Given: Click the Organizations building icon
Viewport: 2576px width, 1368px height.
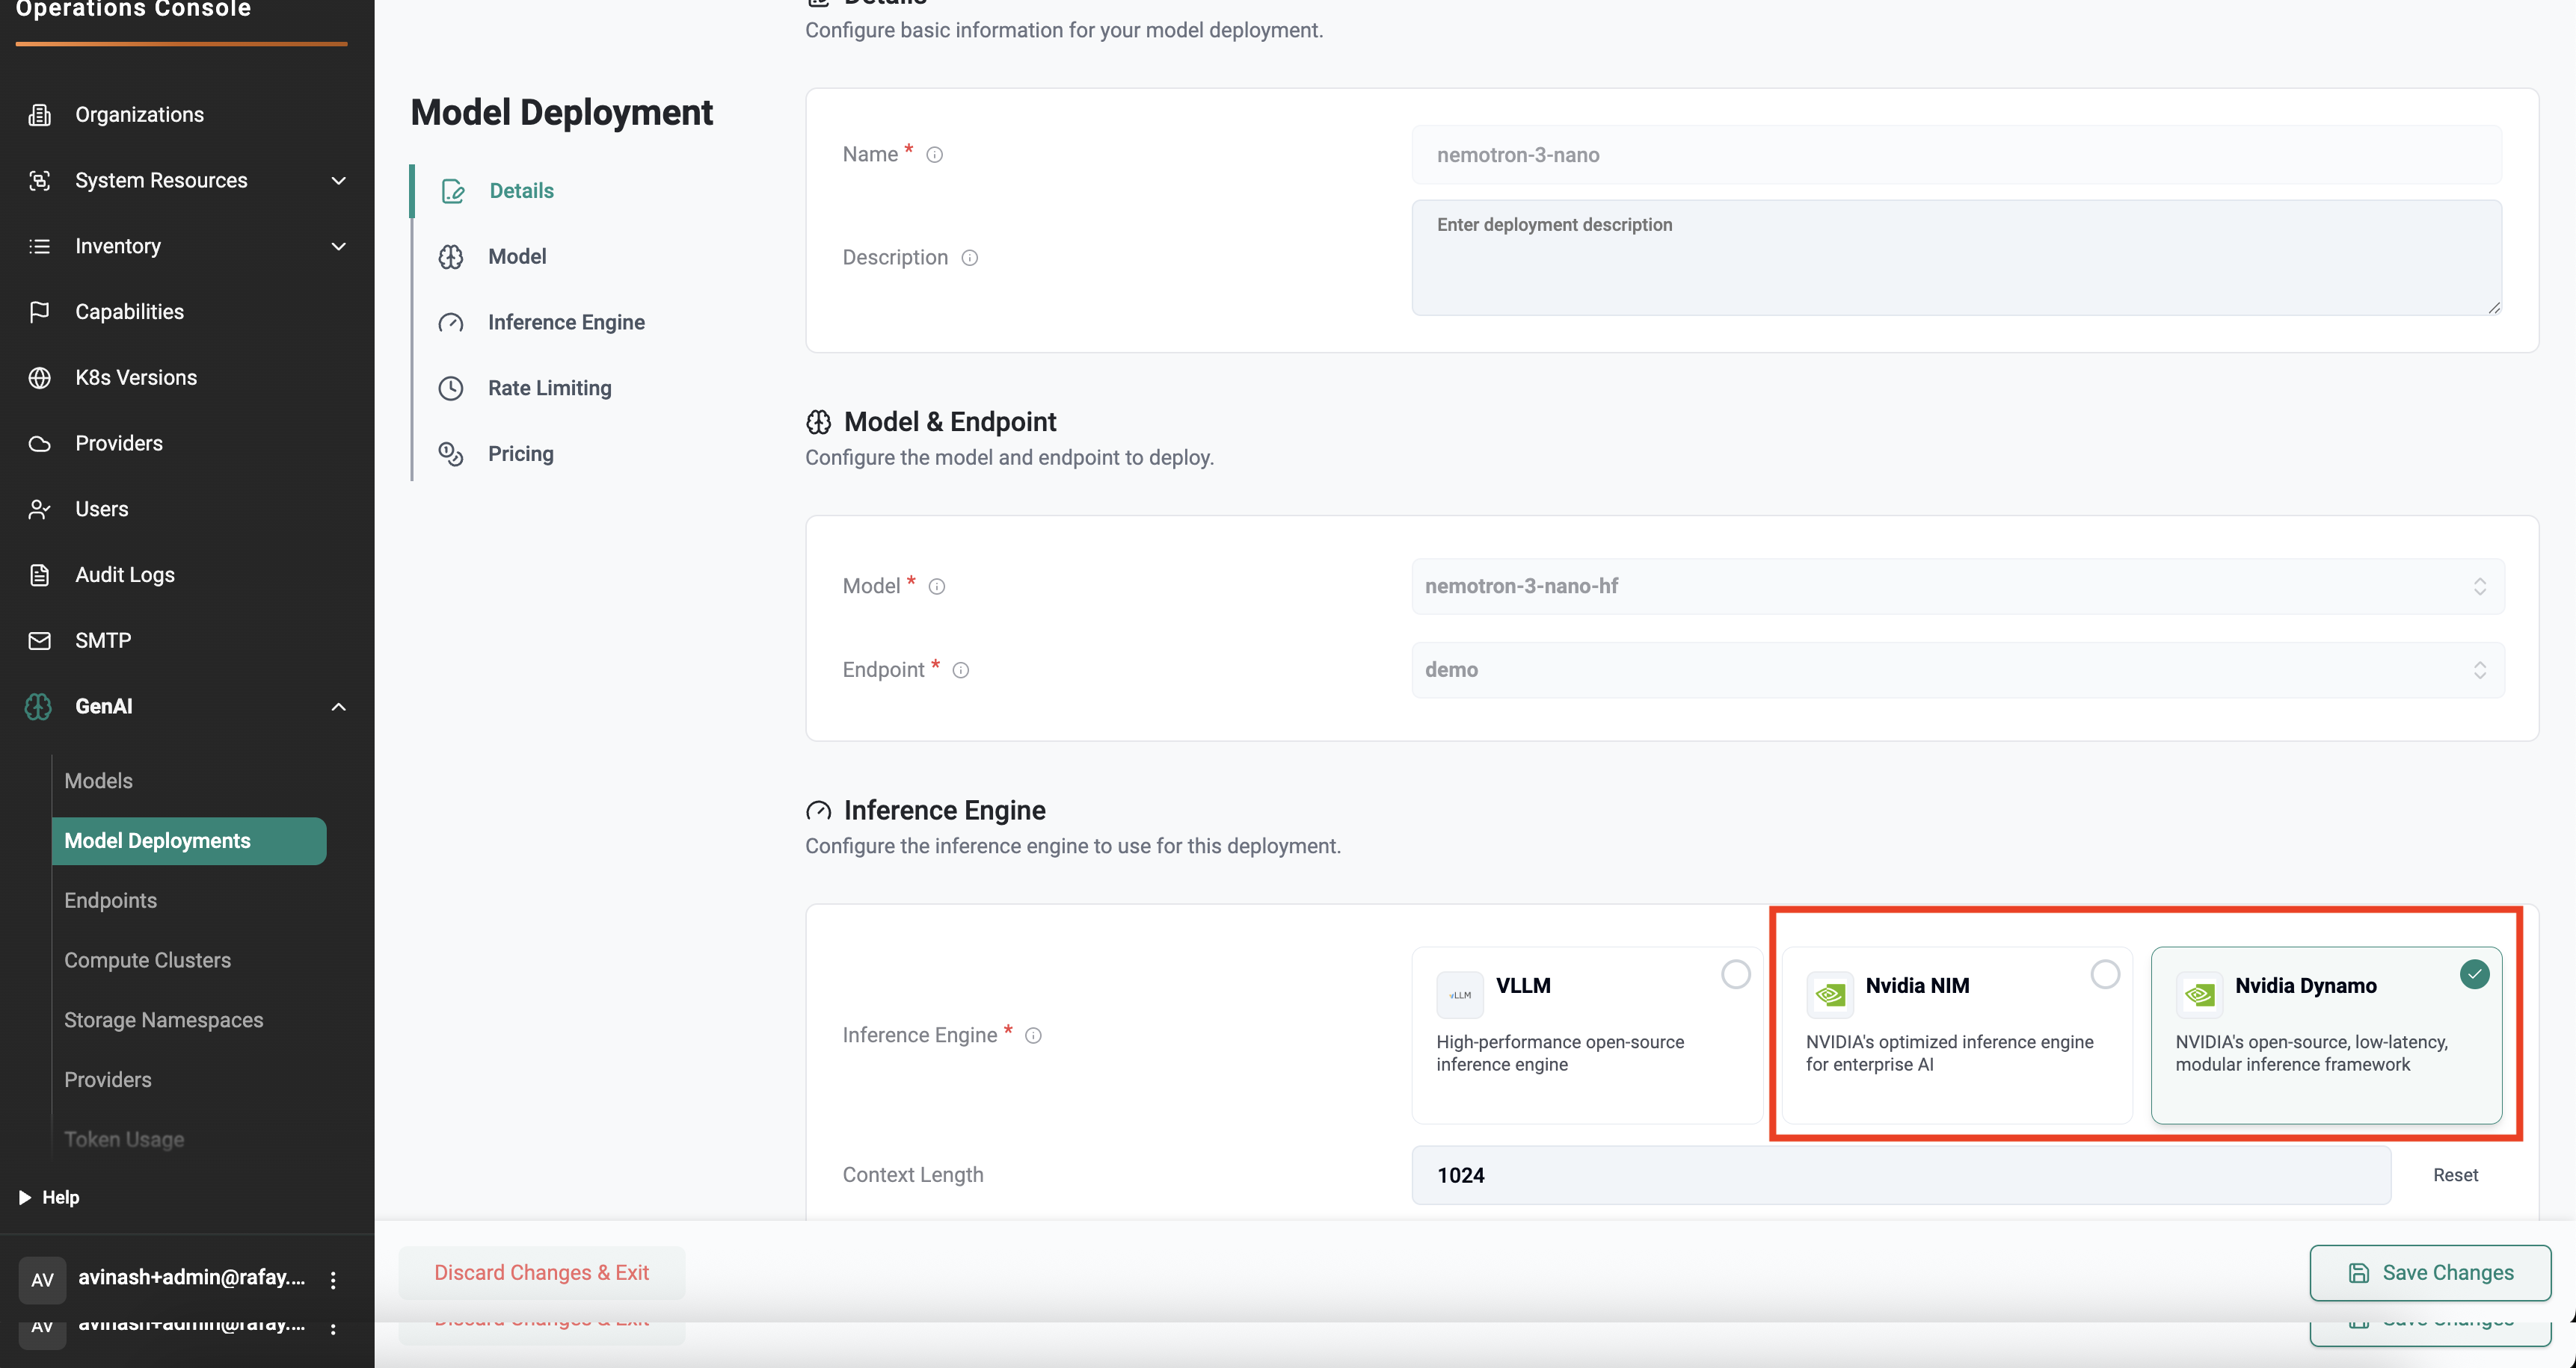Looking at the screenshot, I should coord(39,115).
